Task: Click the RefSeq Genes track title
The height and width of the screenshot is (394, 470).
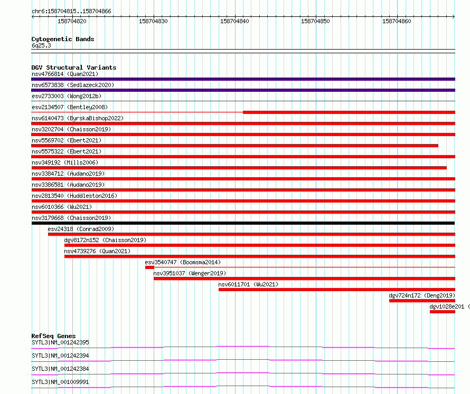Action: pyautogui.click(x=54, y=336)
